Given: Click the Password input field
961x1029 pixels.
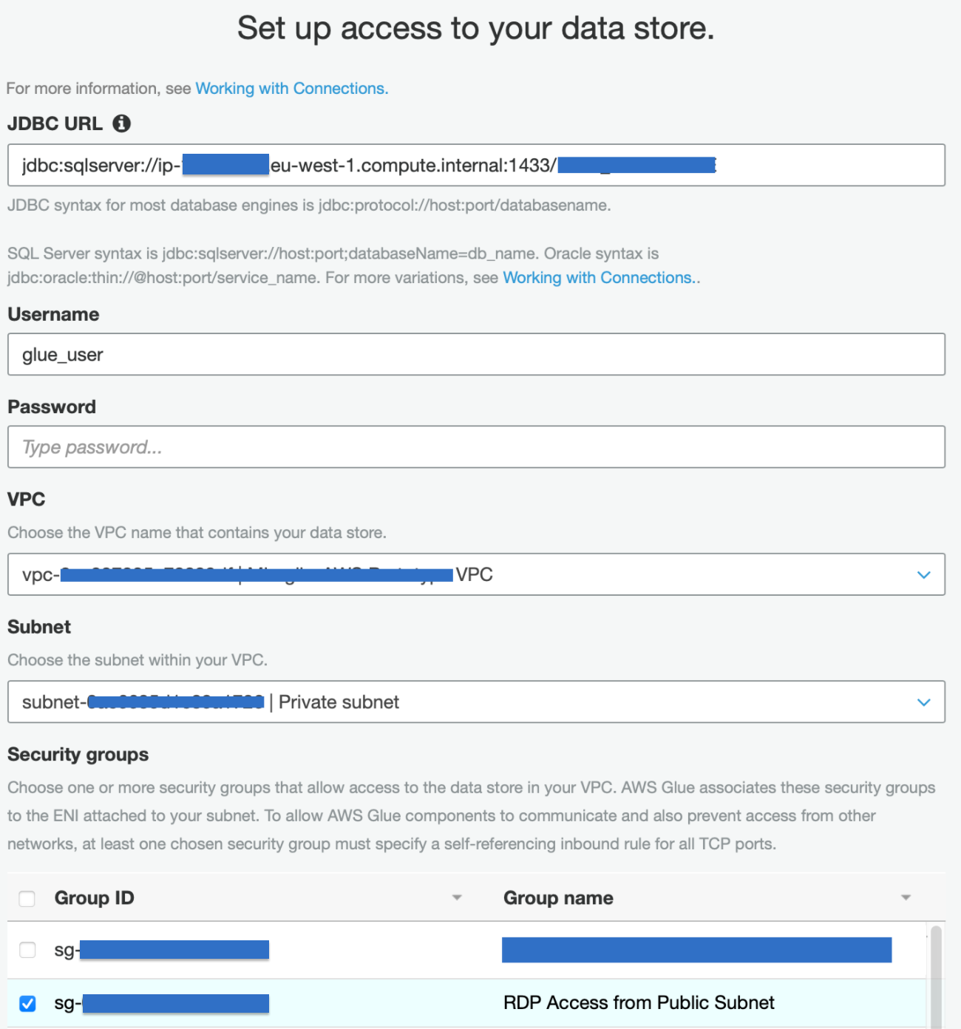Looking at the screenshot, I should [476, 447].
